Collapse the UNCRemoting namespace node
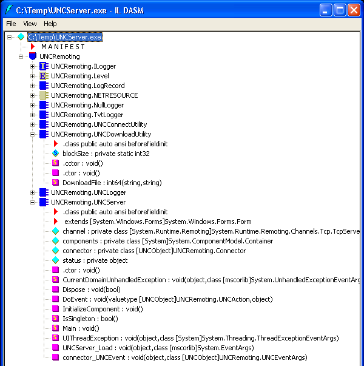 [x=21, y=56]
